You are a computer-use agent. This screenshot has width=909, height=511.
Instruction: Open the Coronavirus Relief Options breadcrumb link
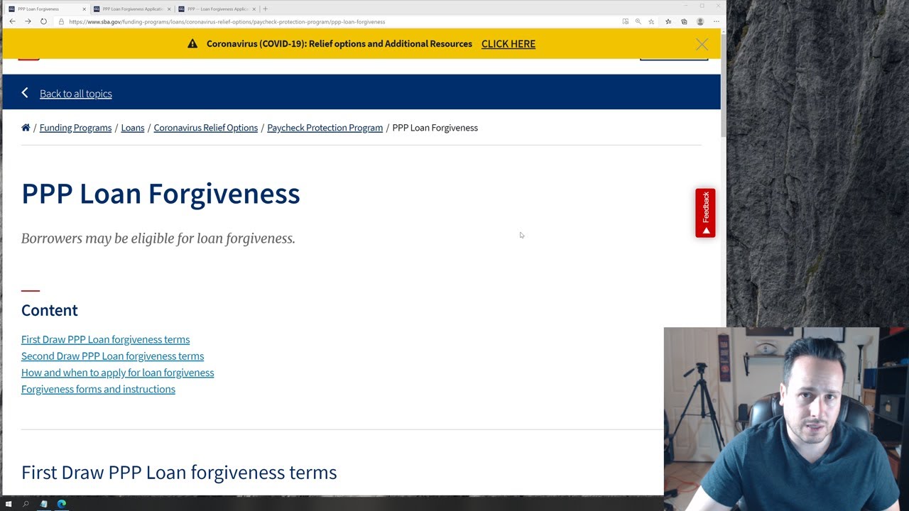tap(206, 128)
